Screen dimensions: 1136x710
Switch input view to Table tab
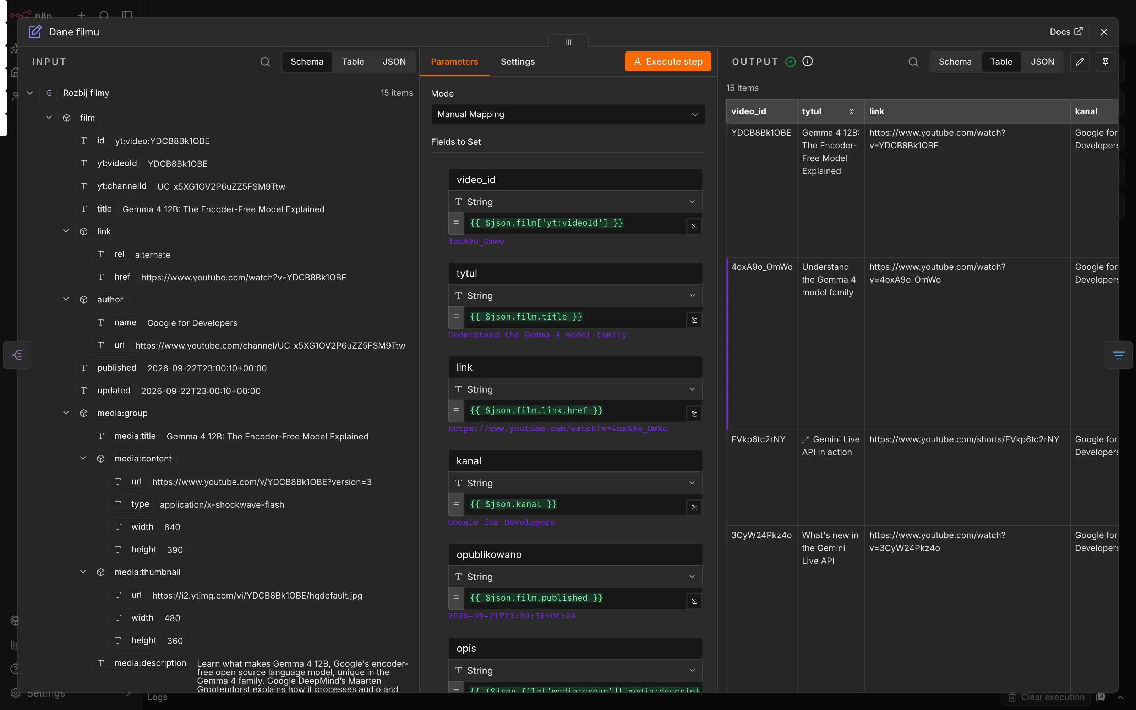pos(353,61)
